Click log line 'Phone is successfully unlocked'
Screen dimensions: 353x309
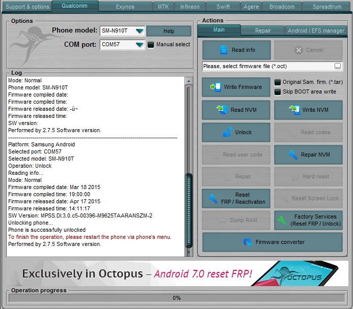click(x=47, y=230)
